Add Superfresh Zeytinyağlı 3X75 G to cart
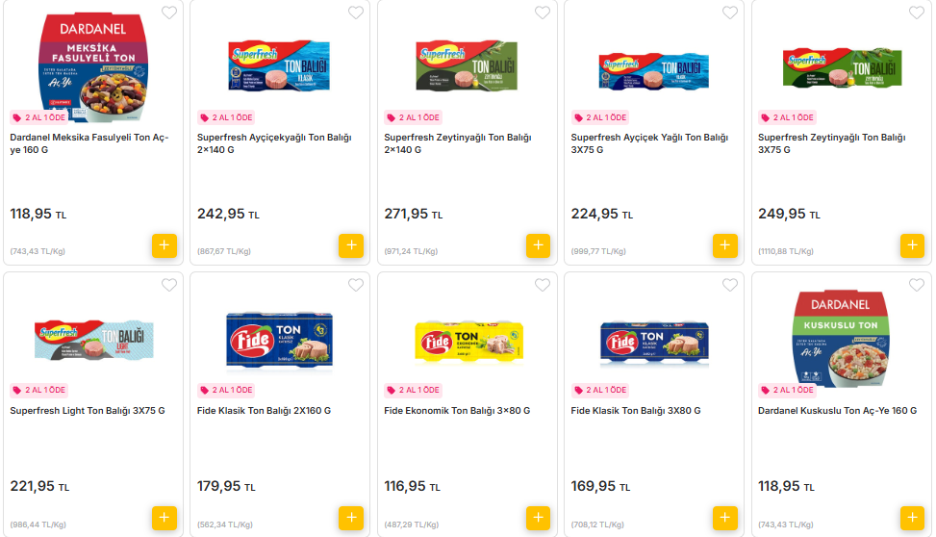The height and width of the screenshot is (537, 936). (912, 245)
